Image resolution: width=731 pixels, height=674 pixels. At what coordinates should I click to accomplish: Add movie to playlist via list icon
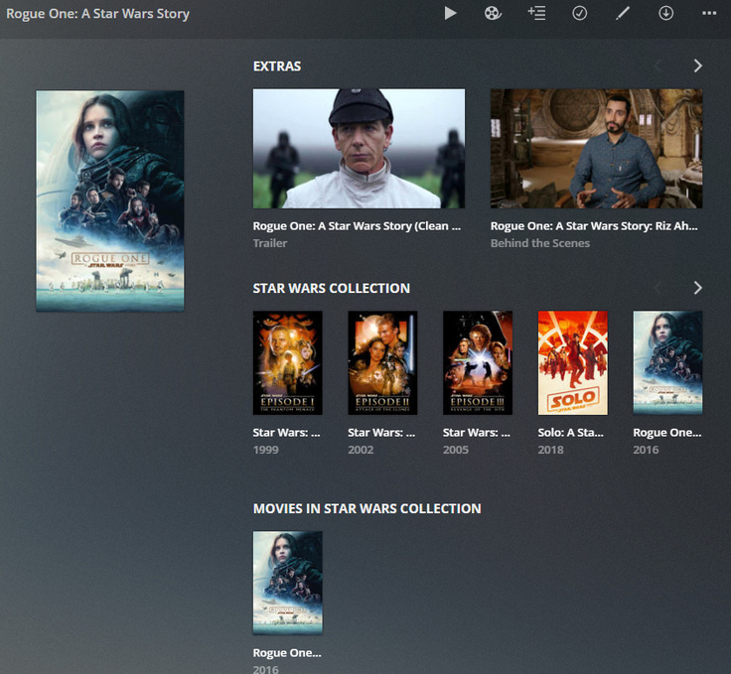point(536,13)
